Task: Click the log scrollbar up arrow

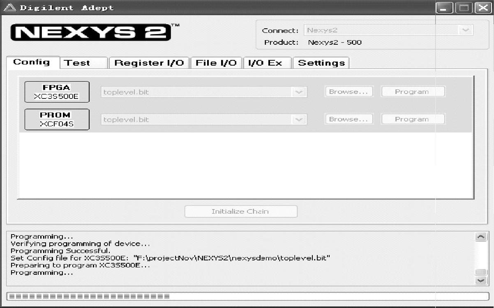Action: (x=480, y=237)
